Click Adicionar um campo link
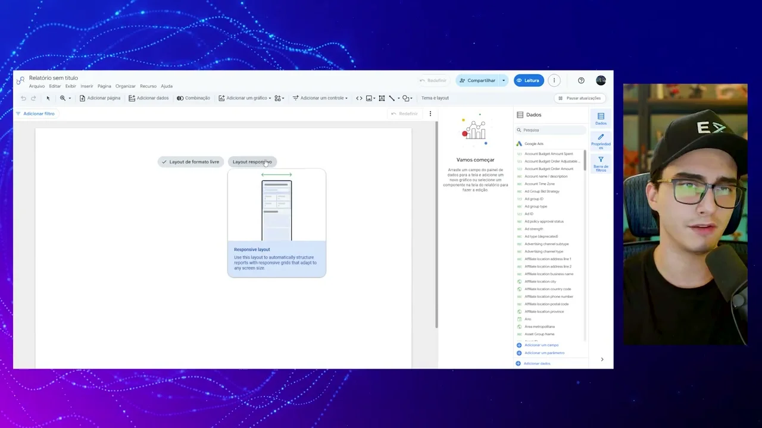Image resolution: width=762 pixels, height=428 pixels. [x=538, y=345]
